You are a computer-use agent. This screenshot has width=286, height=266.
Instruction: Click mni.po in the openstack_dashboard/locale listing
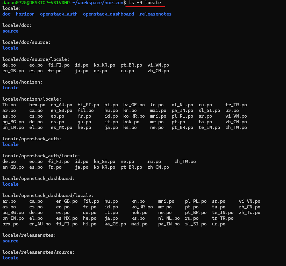click(x=166, y=201)
